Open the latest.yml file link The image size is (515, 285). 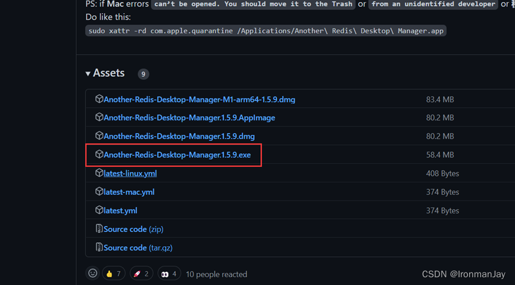point(120,210)
